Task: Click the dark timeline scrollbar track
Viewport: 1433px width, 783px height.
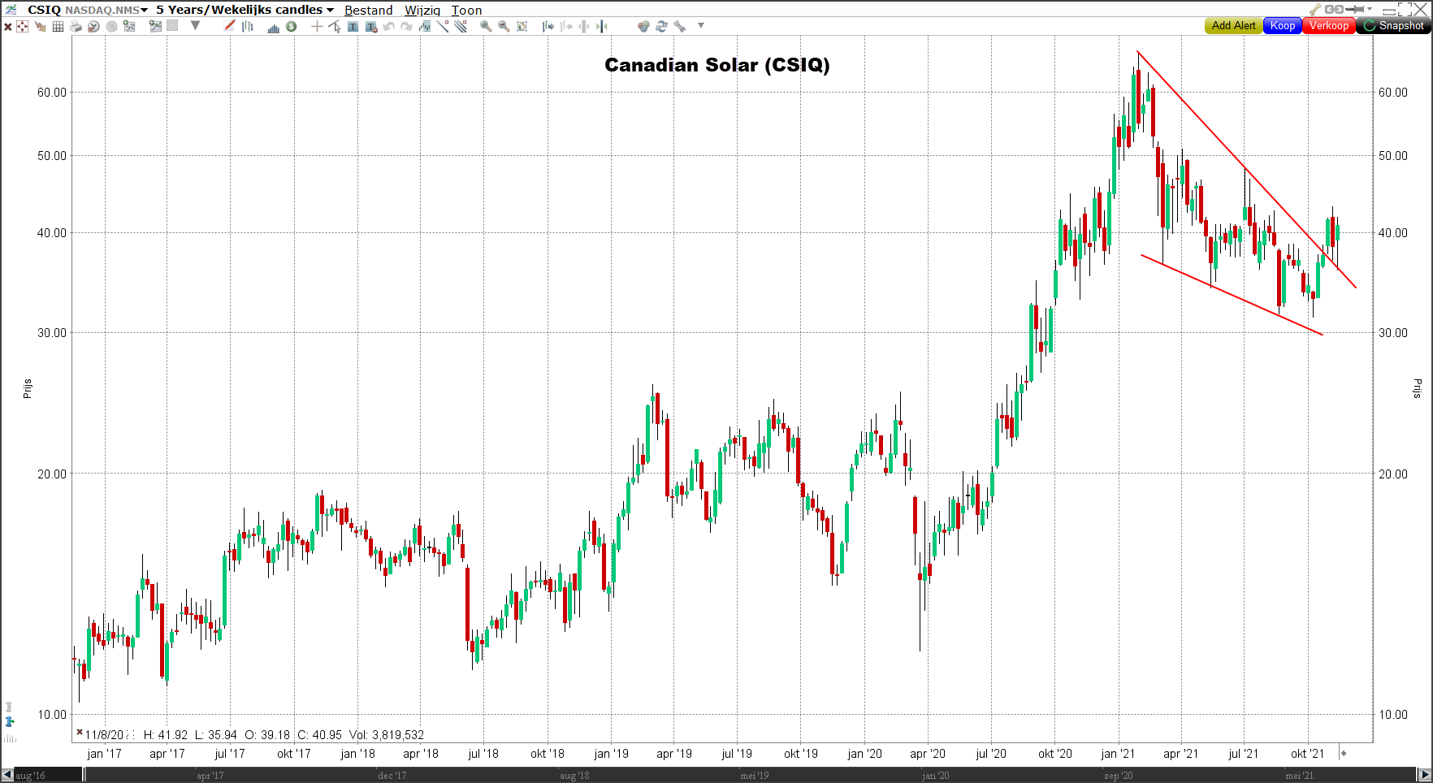Action: [751, 775]
